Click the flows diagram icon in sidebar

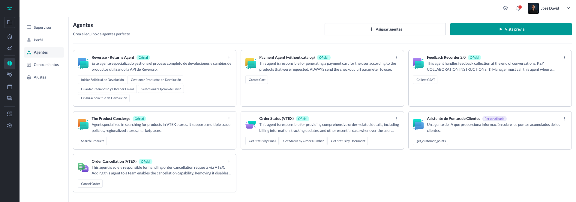pyautogui.click(x=10, y=75)
